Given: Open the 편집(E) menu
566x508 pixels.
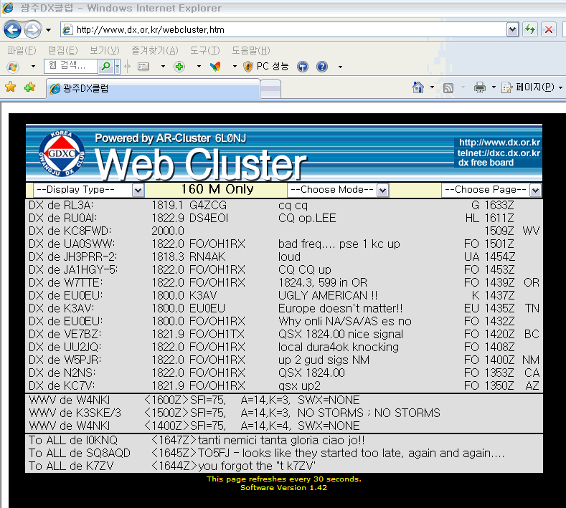Looking at the screenshot, I should [63, 50].
